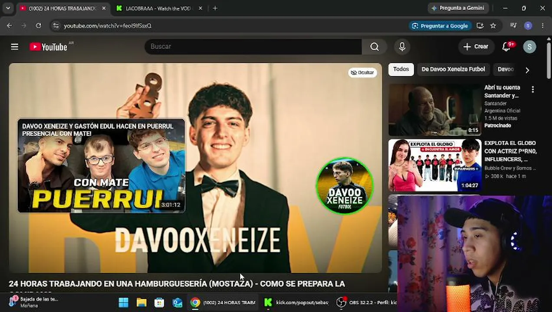Start voice search with microphone icon
The width and height of the screenshot is (552, 312).
(x=402, y=47)
